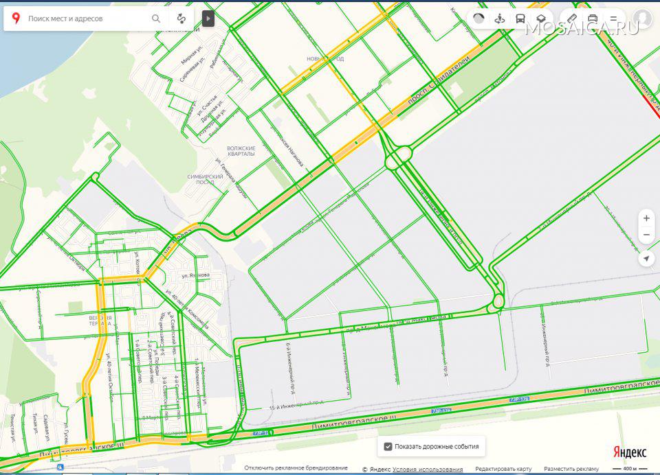
Task: Click the my location arrow button
Action: point(646,259)
